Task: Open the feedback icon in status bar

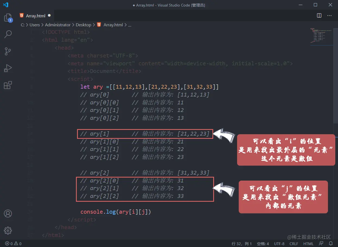Action: tap(321, 243)
